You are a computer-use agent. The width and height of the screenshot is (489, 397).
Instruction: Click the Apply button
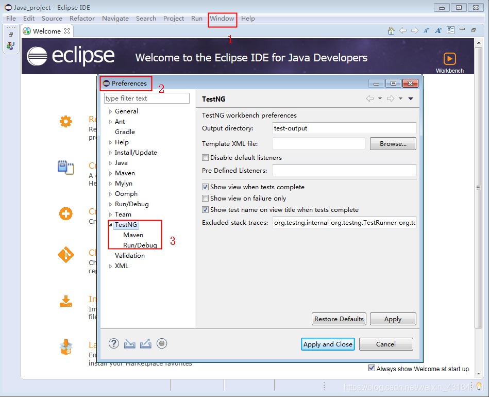point(393,319)
